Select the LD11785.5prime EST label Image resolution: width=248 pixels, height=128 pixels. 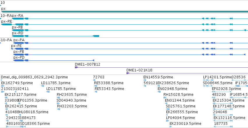(x=61, y=89)
